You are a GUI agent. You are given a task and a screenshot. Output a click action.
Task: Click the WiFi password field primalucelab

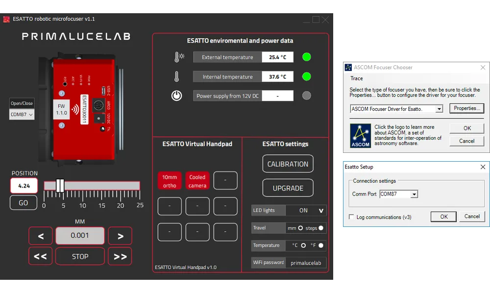coord(306,263)
